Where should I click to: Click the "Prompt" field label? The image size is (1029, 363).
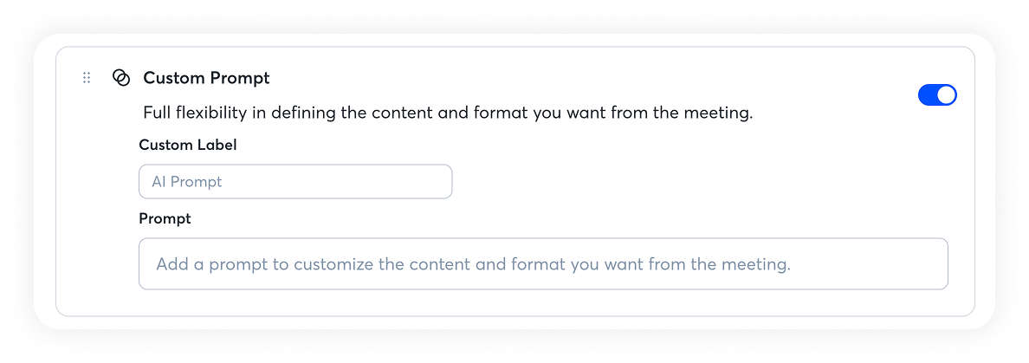pos(165,219)
